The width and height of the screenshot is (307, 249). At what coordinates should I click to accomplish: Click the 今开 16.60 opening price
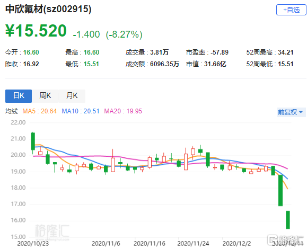tap(22, 52)
